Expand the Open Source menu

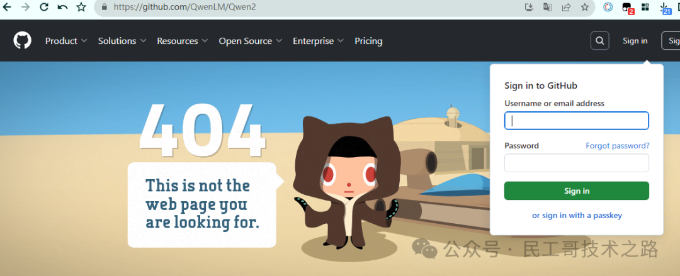click(250, 41)
